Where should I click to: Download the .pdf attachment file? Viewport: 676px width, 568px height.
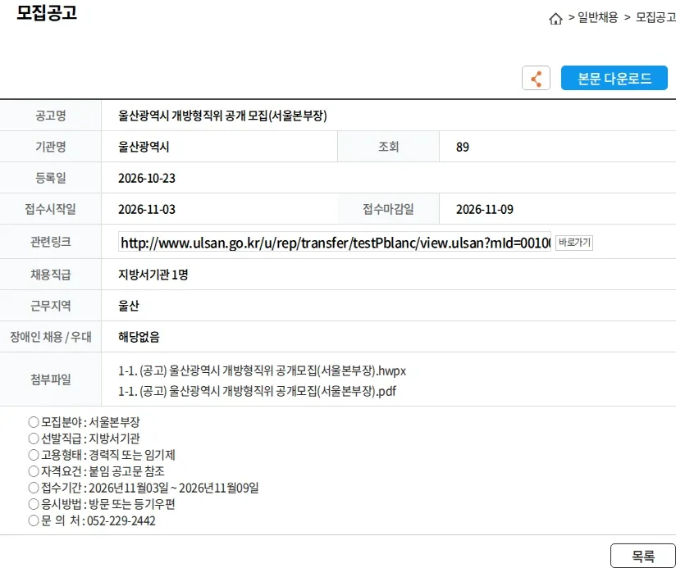257,392
